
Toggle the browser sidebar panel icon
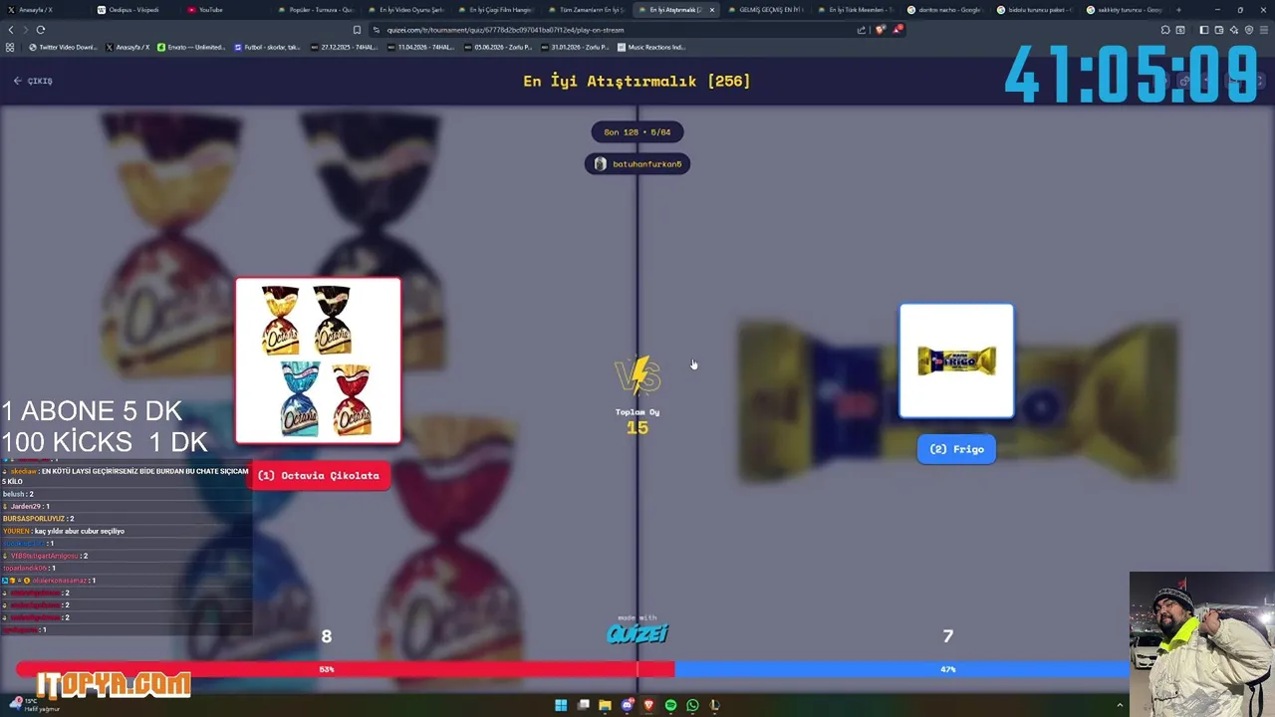(x=1204, y=30)
